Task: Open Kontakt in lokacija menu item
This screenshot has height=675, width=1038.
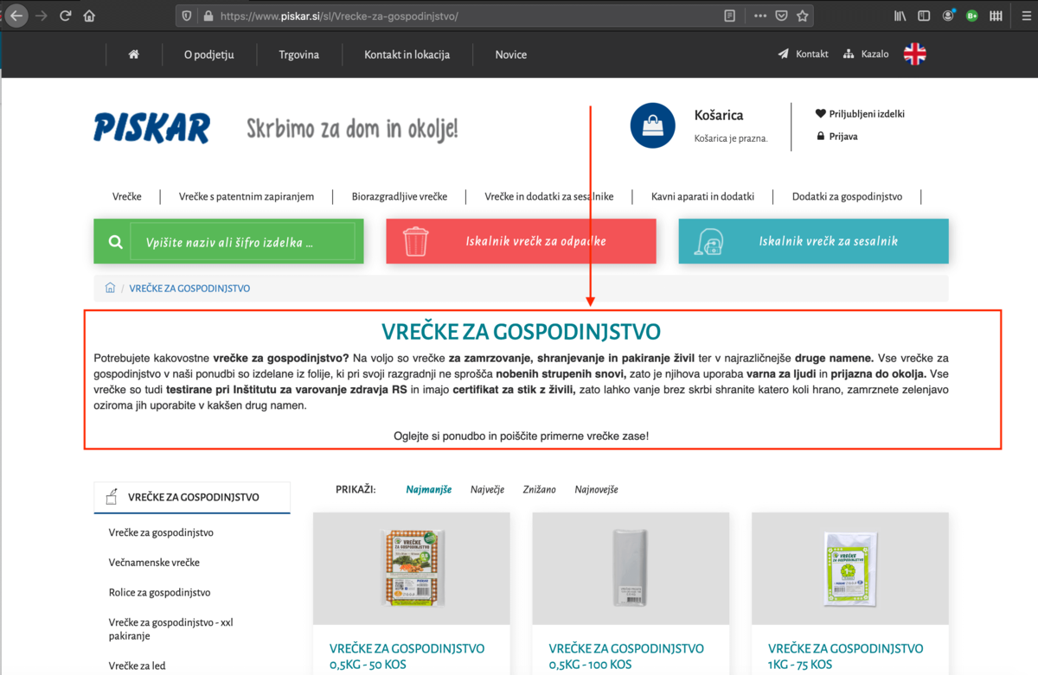Action: [407, 54]
